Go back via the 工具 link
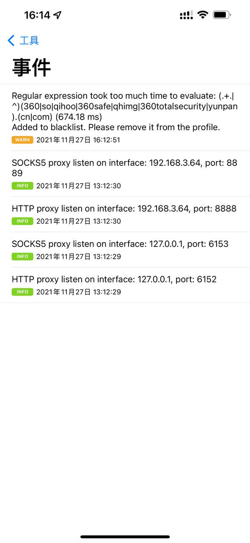 click(x=28, y=40)
